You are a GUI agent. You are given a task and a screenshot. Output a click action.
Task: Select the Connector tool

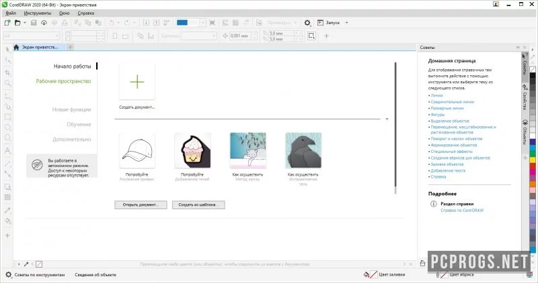pos(7,174)
